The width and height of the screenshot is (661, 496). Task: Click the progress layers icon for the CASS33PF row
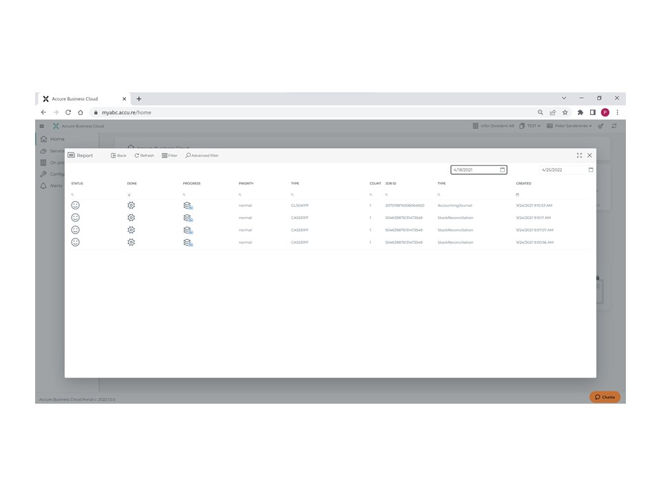click(x=187, y=217)
